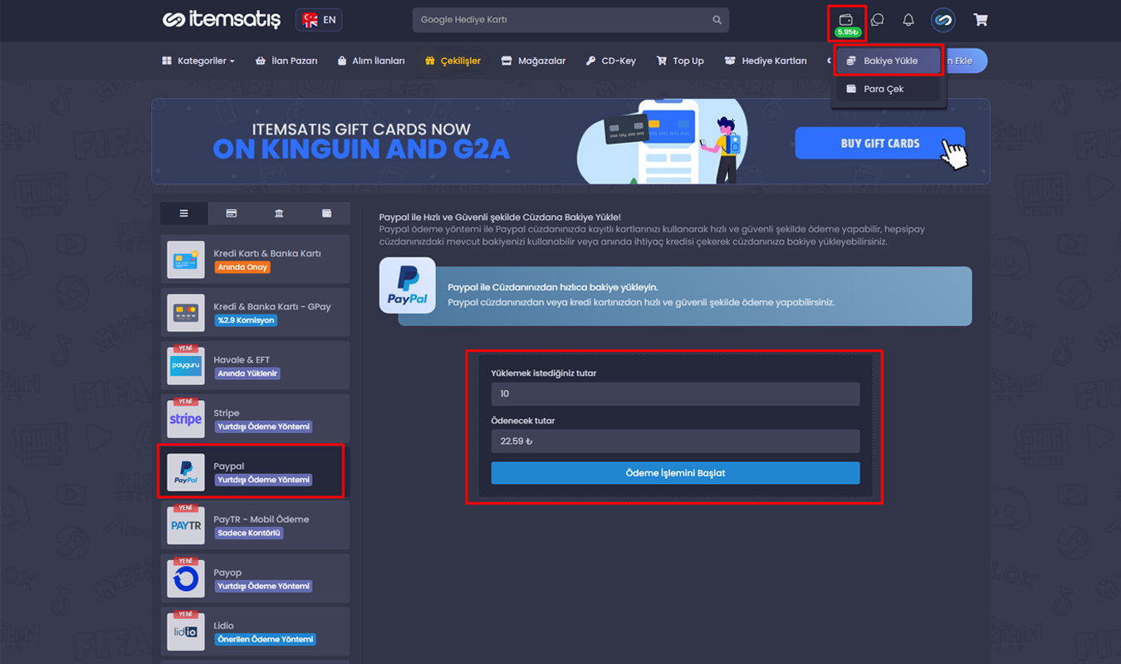Image resolution: width=1121 pixels, height=664 pixels.
Task: Open the Alım İlanları menu
Action: click(371, 61)
